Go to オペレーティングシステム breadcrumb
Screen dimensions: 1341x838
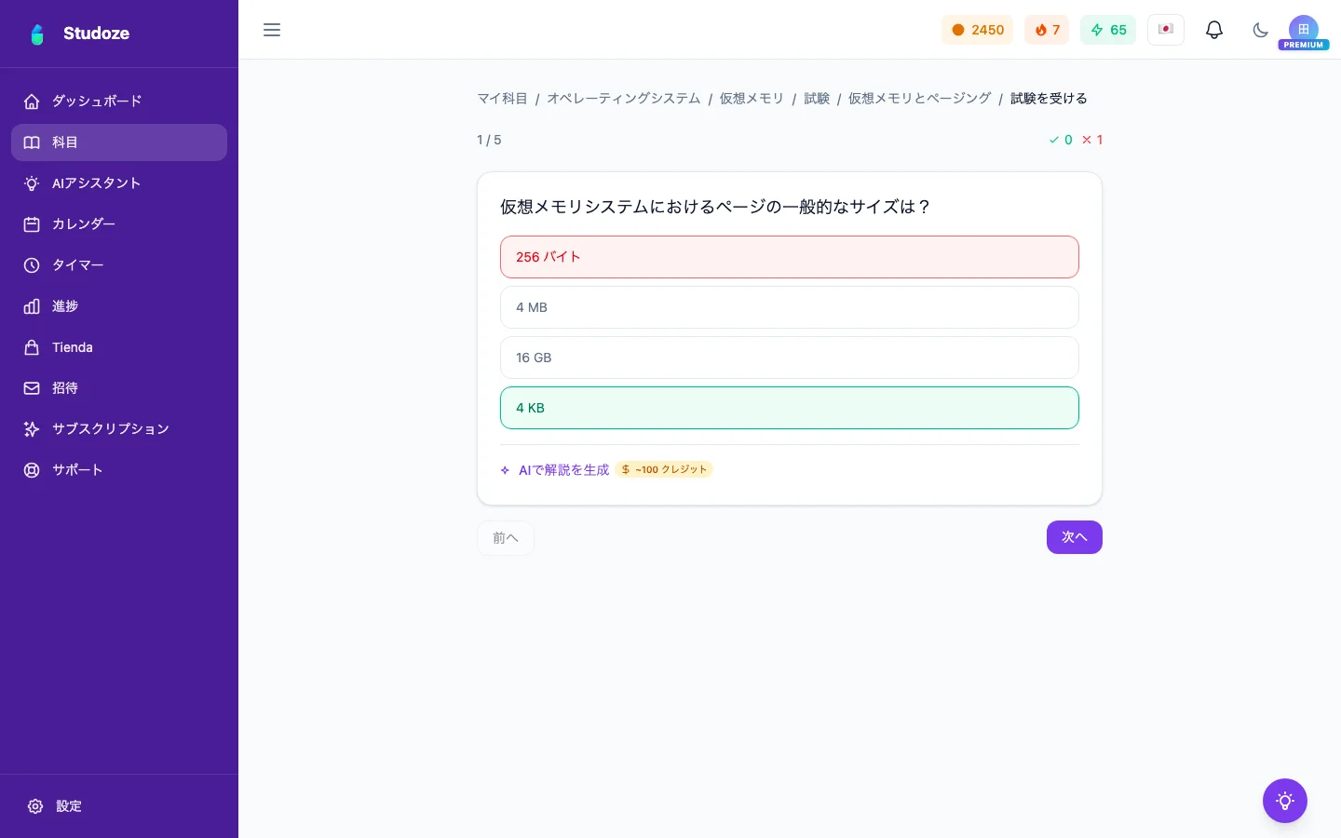[x=624, y=99]
